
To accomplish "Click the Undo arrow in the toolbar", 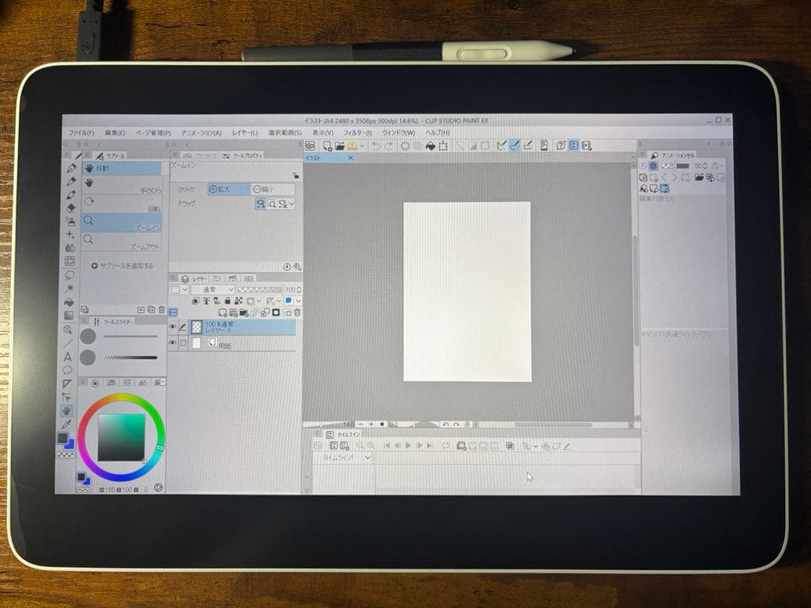I will (376, 146).
